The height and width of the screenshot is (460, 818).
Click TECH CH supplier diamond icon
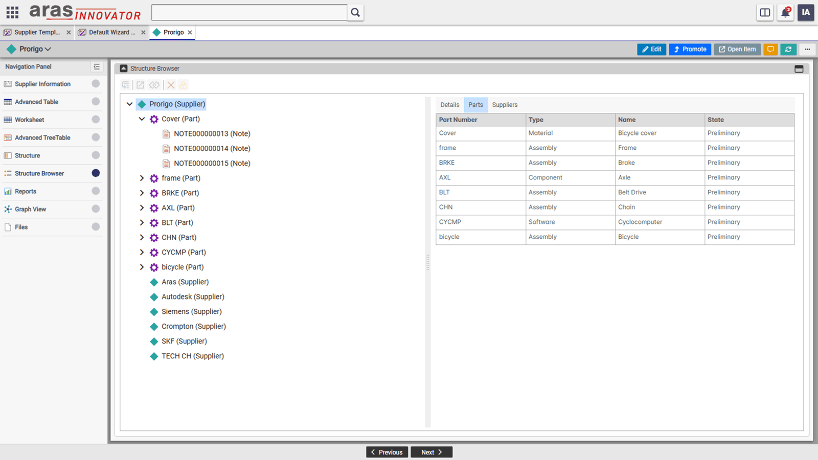[x=154, y=356]
